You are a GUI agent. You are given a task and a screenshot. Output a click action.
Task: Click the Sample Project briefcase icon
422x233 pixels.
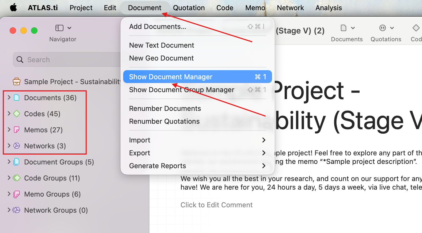(x=17, y=81)
